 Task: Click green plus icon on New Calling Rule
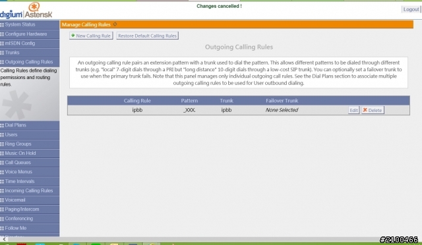pyautogui.click(x=73, y=36)
